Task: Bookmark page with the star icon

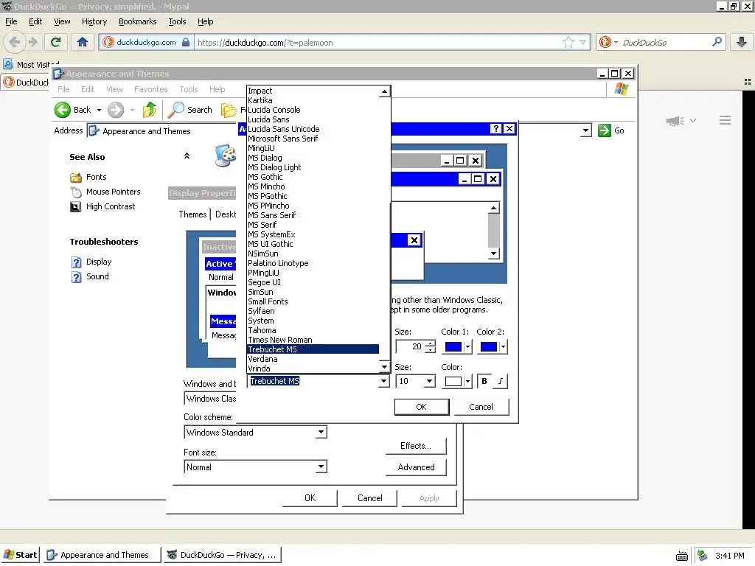Action: (568, 42)
